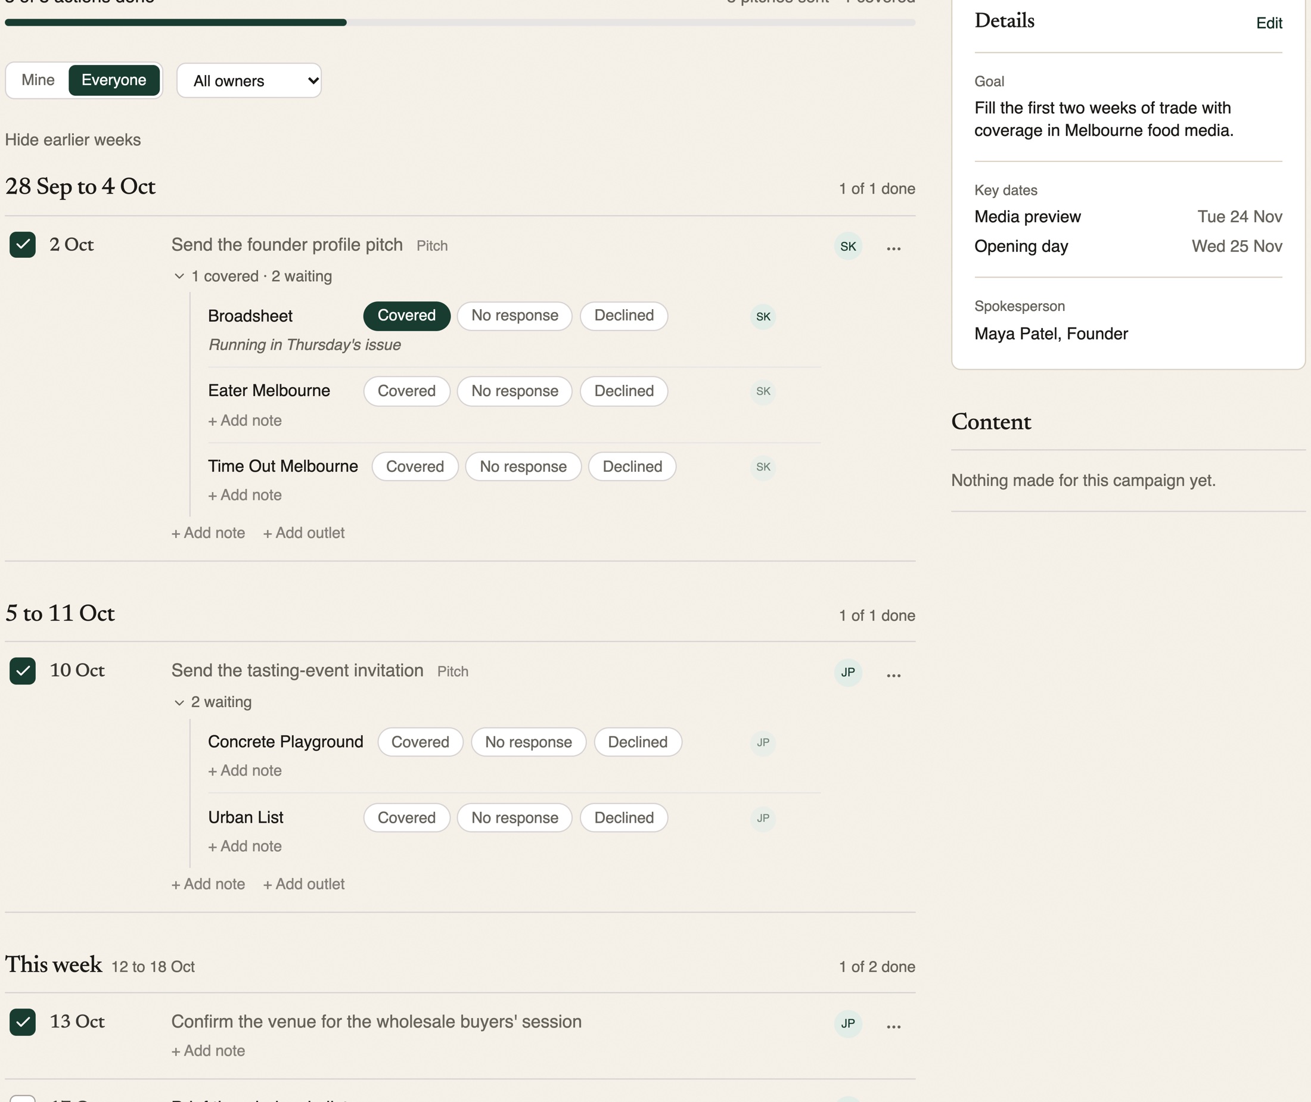Open 'Send the founder profile pitch' action

pyautogui.click(x=287, y=245)
